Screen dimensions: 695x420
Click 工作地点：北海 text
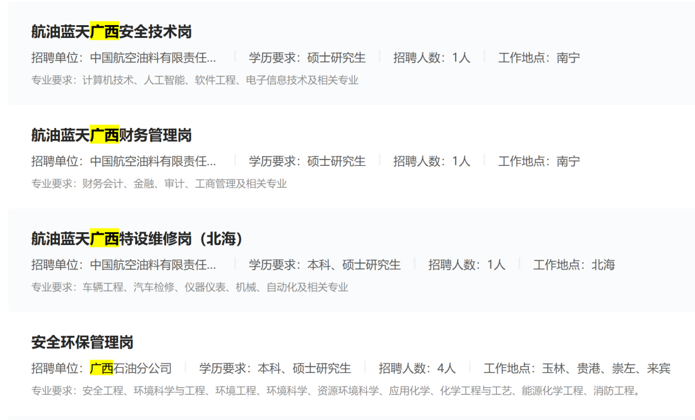[x=574, y=265]
